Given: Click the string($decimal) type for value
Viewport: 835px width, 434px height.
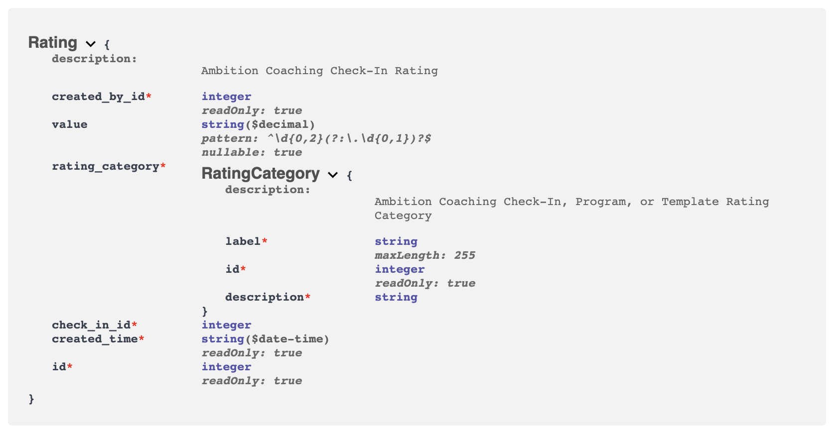Looking at the screenshot, I should point(258,124).
